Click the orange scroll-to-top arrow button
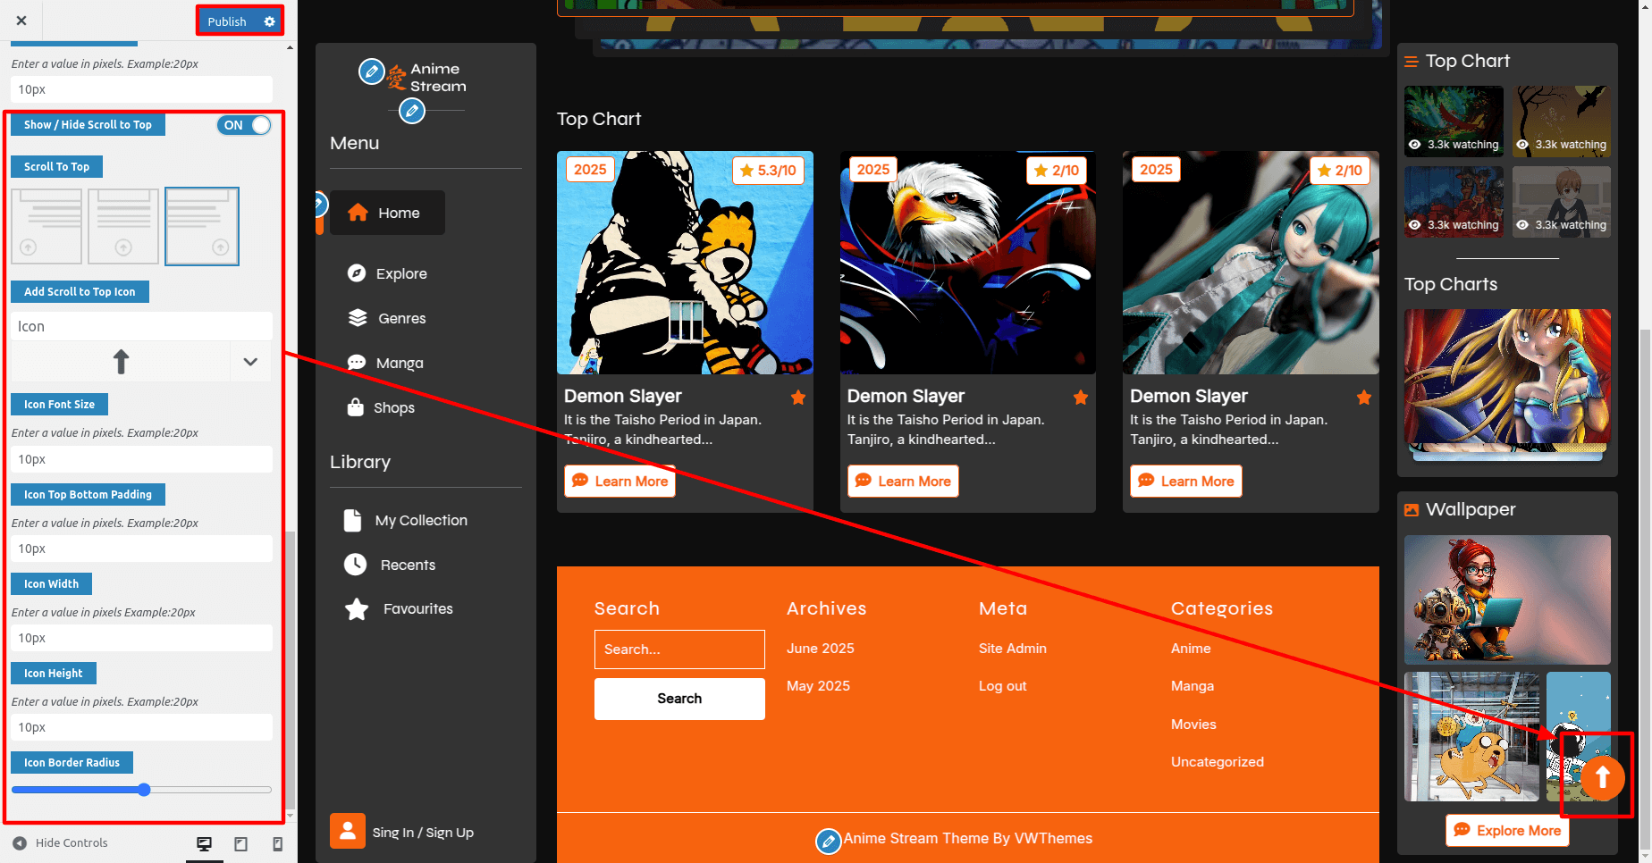 pyautogui.click(x=1602, y=778)
